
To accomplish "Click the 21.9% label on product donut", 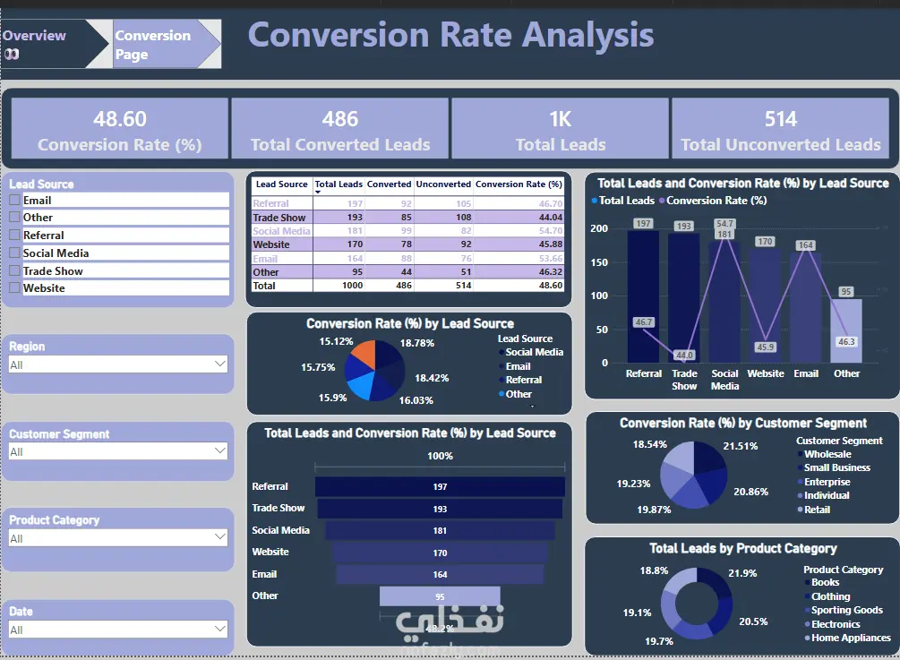I will (742, 573).
